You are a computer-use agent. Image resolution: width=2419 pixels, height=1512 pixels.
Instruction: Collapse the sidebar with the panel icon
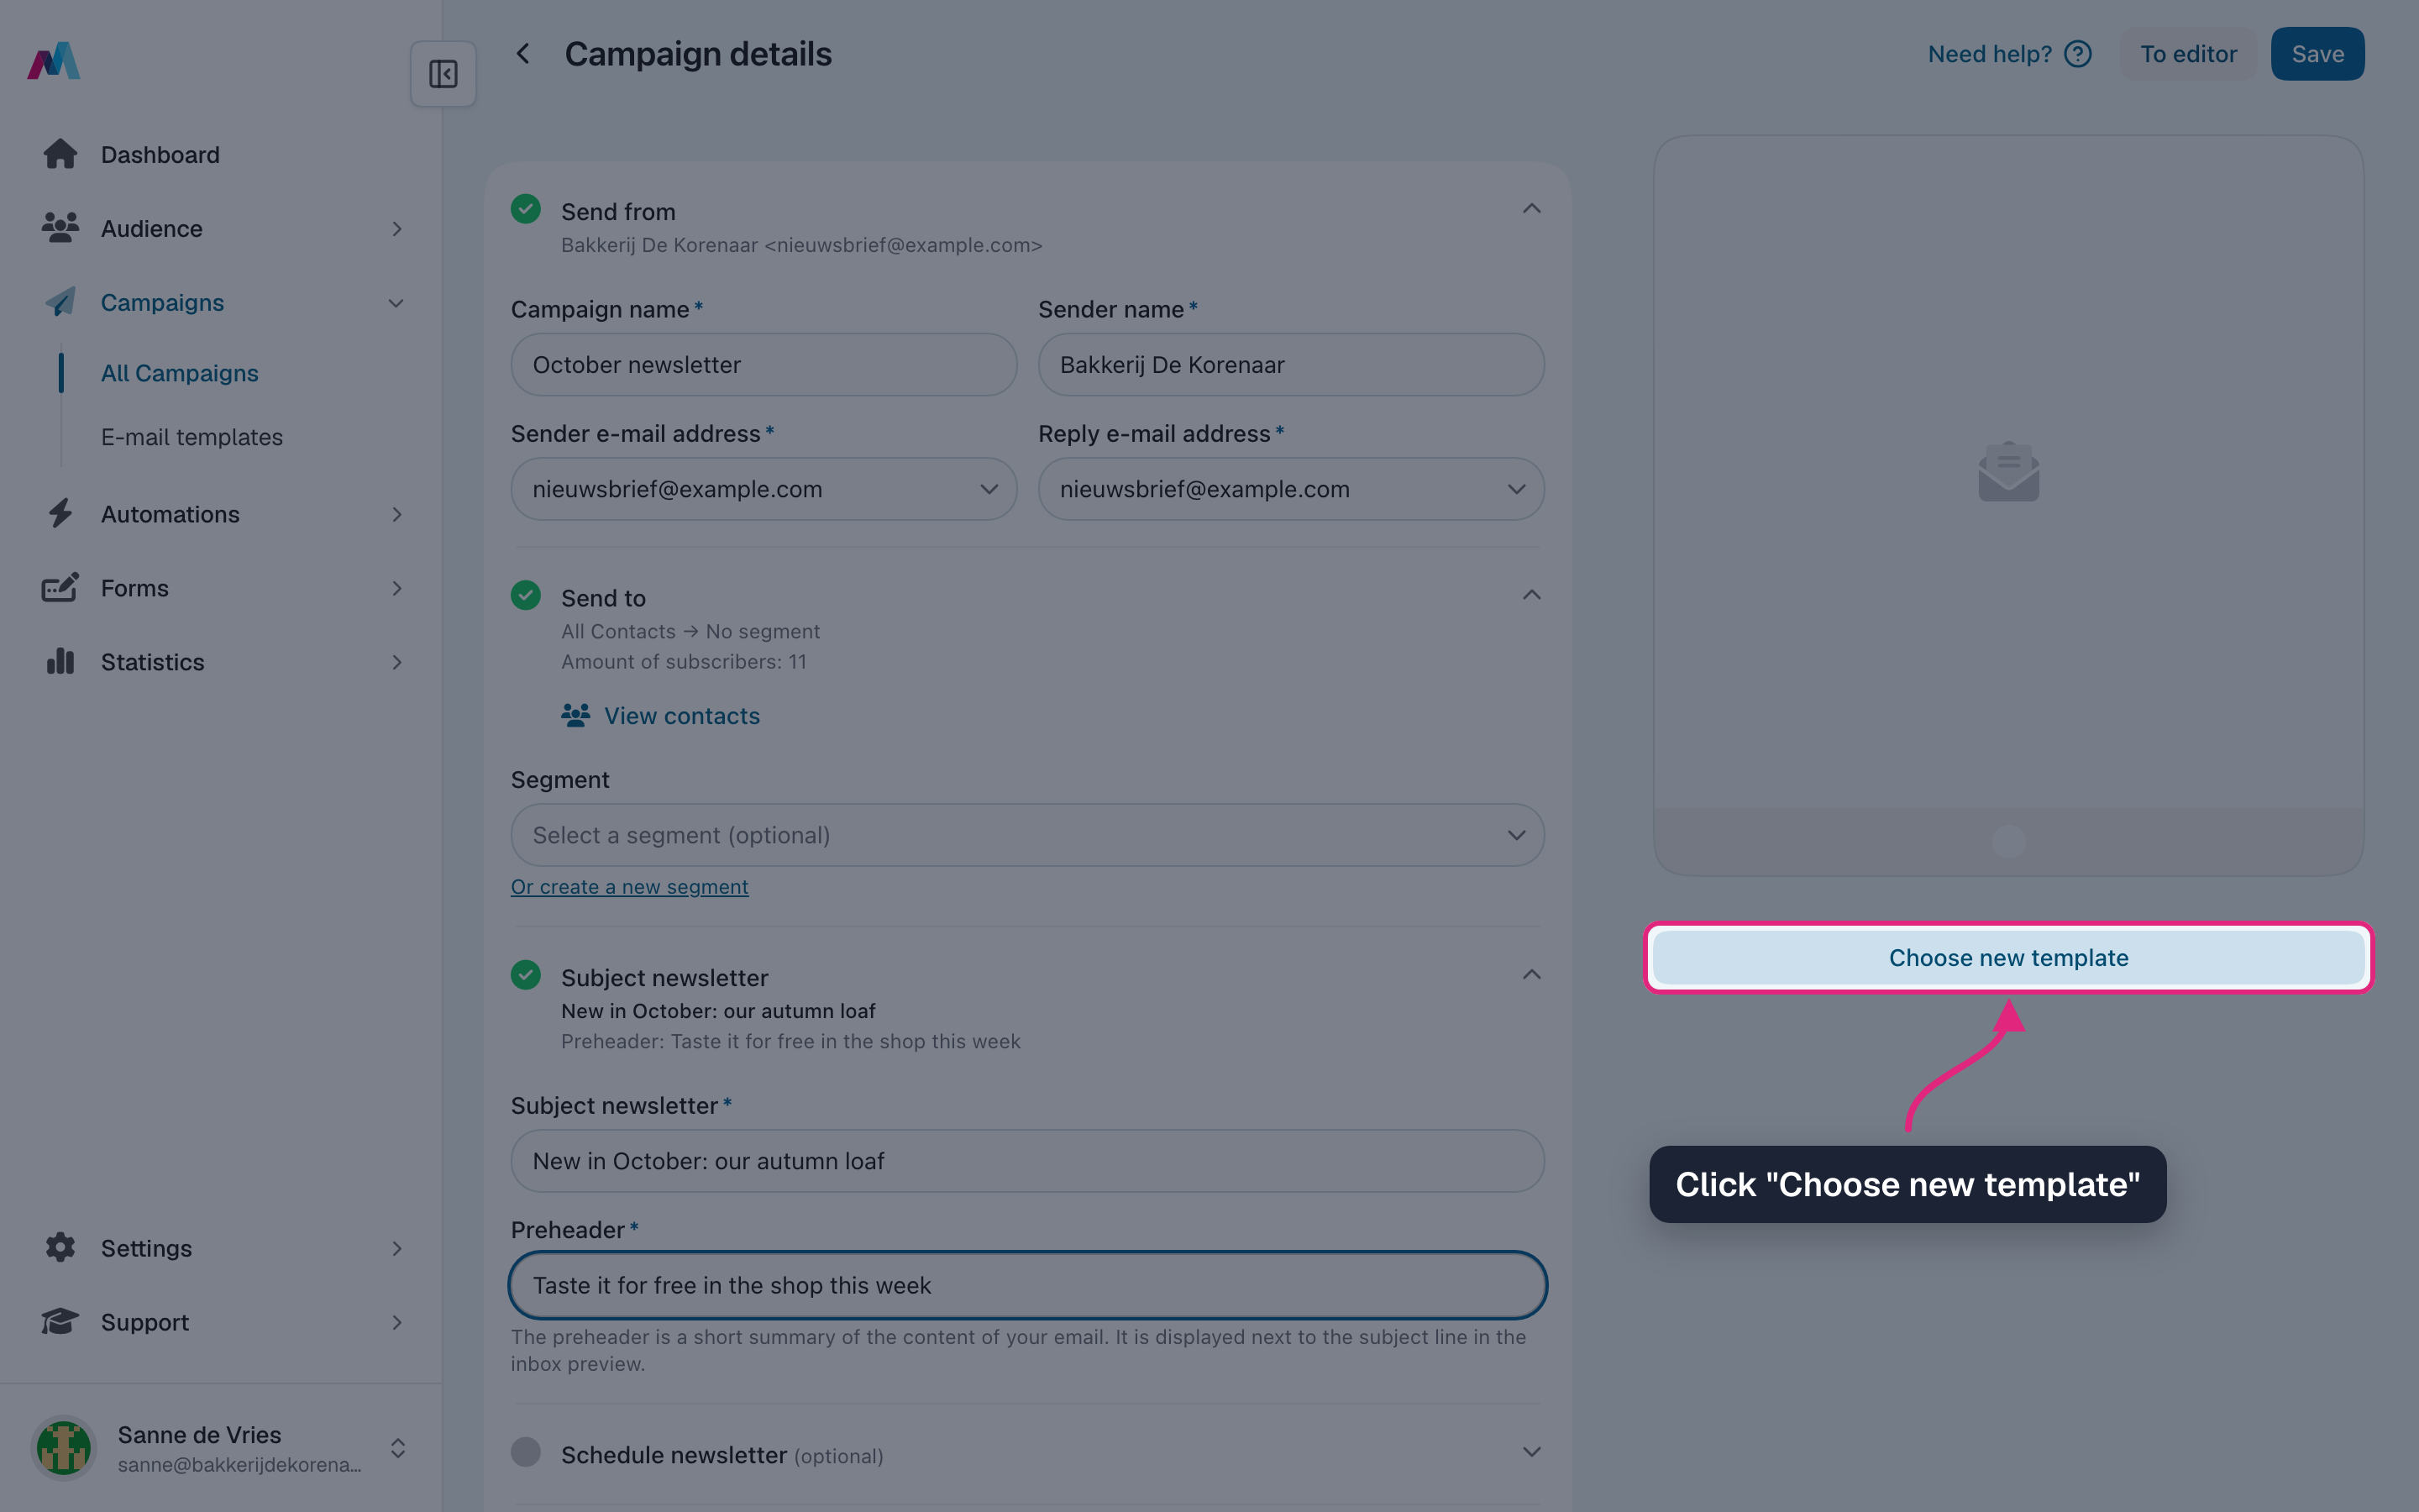pos(443,74)
